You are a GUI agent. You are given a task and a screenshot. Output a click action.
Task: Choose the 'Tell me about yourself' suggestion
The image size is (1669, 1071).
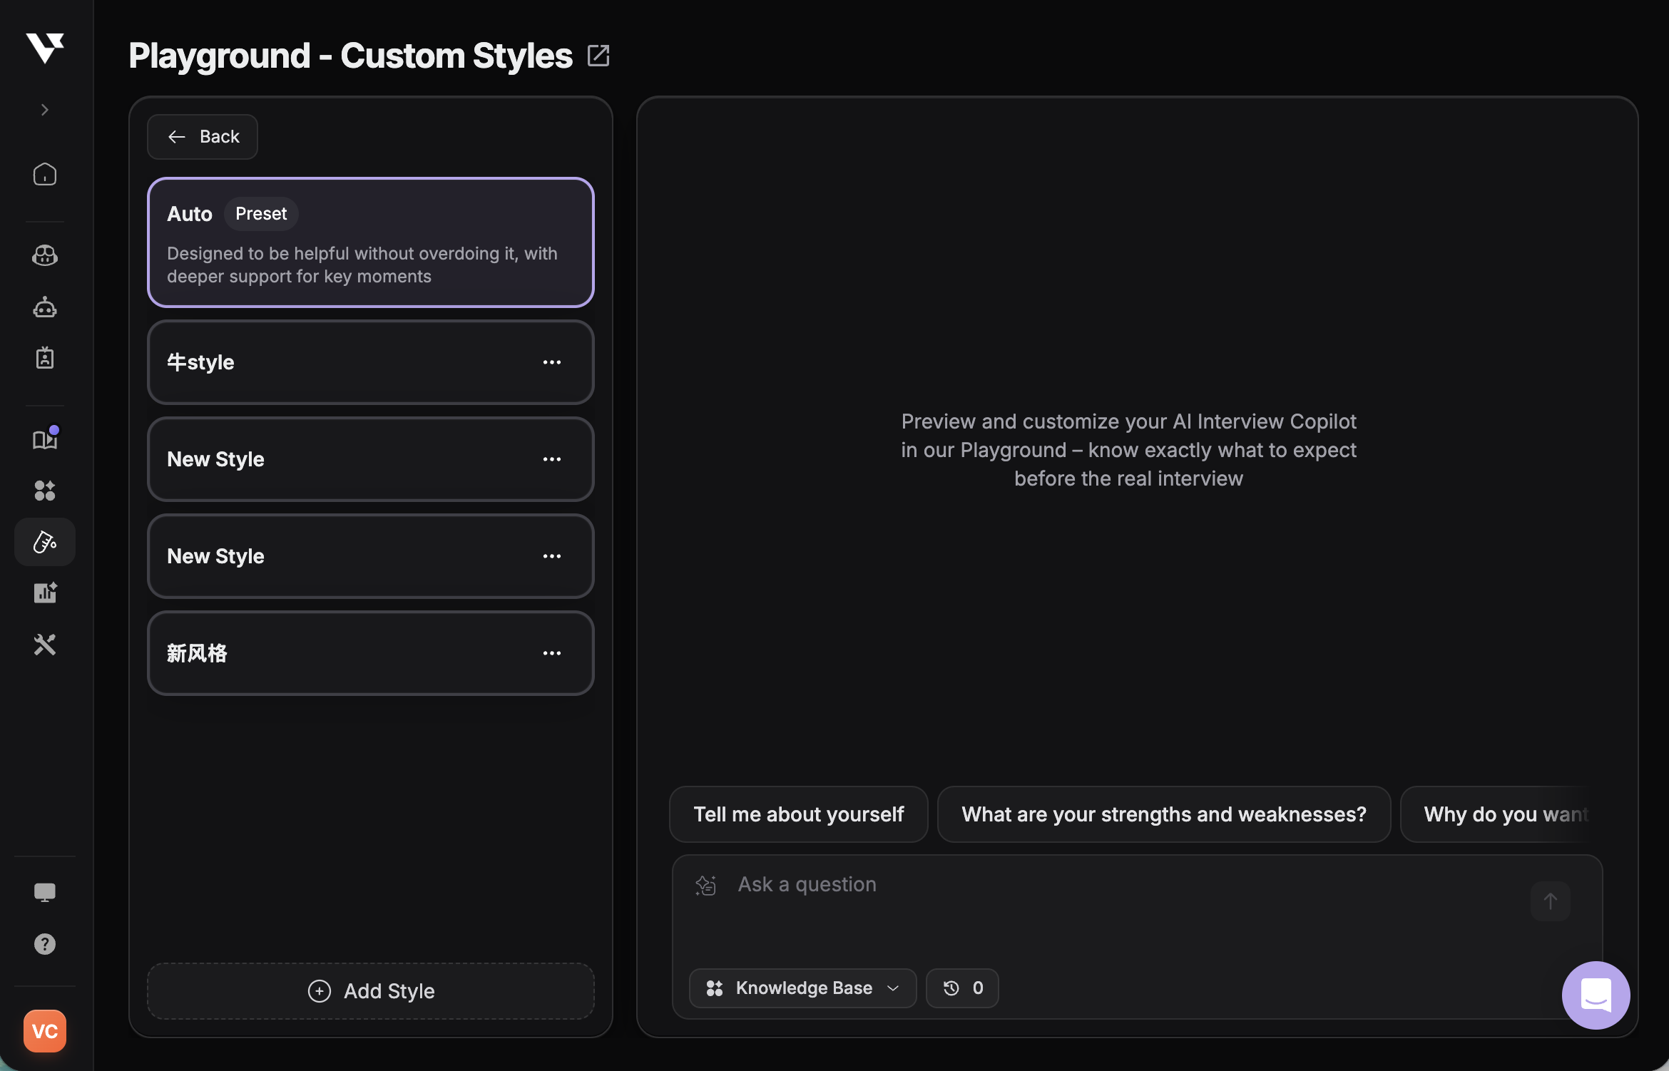[x=799, y=814]
